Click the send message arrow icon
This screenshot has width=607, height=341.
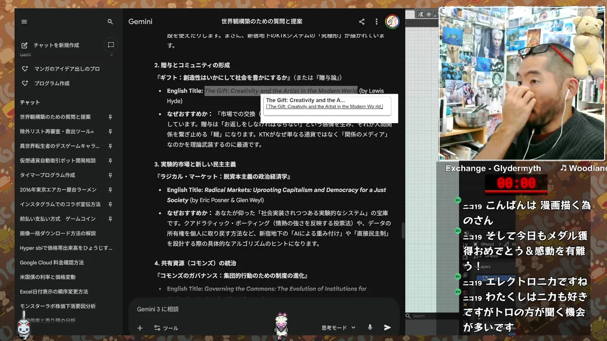pos(387,327)
